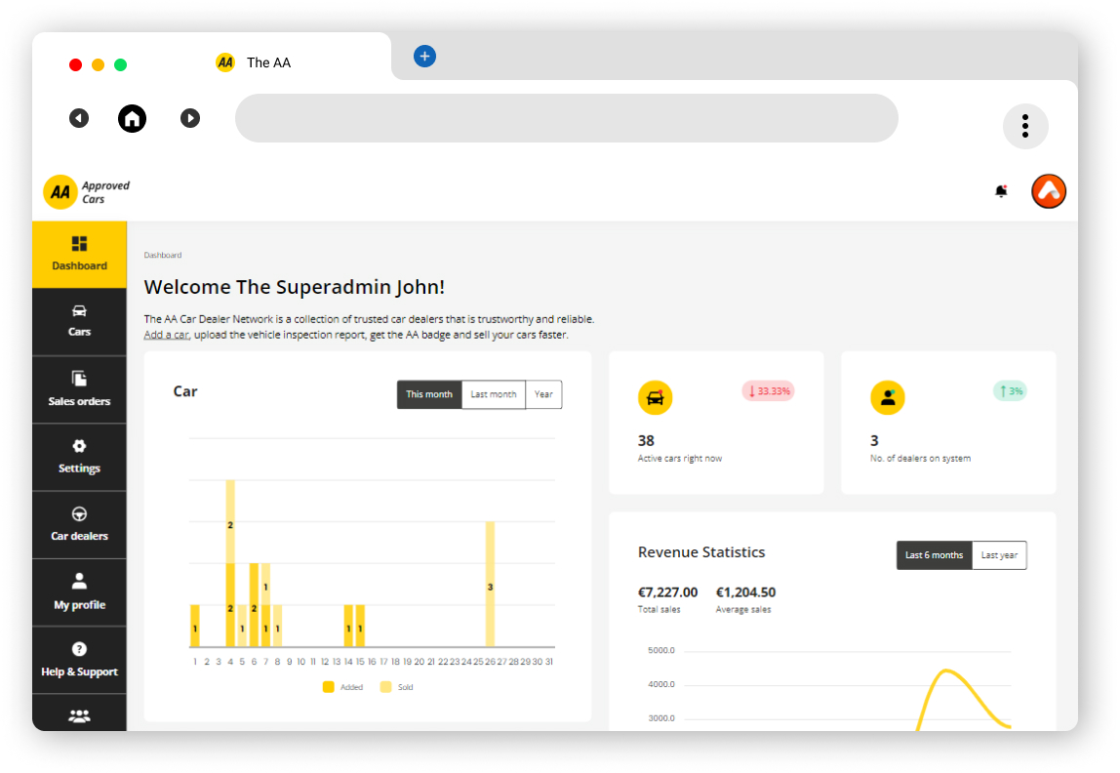The width and height of the screenshot is (1120, 773).
Task: Click the AA favicon in the tab
Action: tap(225, 62)
